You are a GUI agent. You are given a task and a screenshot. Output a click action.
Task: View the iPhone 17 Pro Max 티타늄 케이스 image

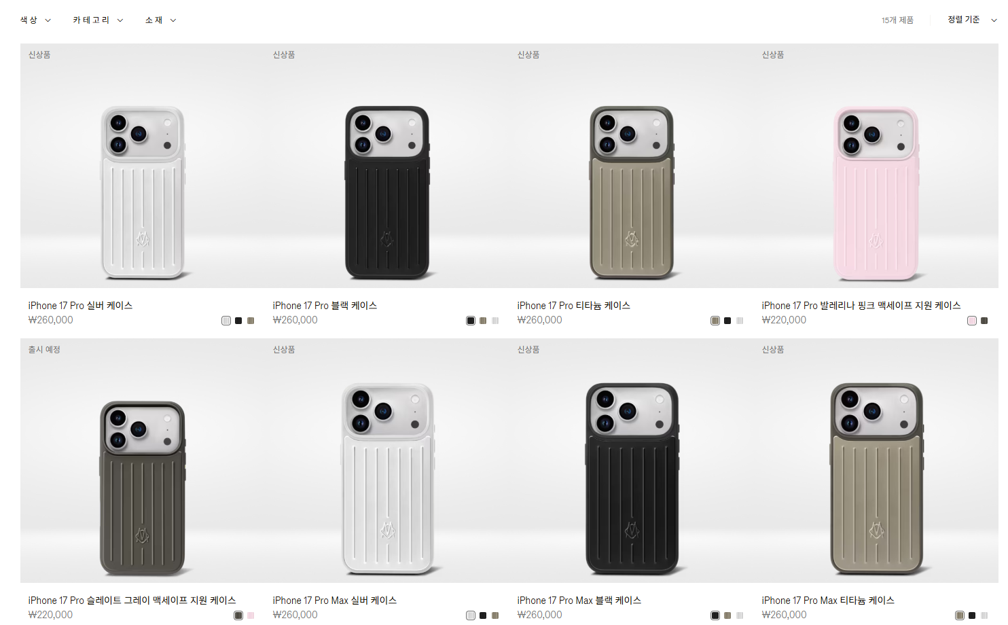coord(876,461)
